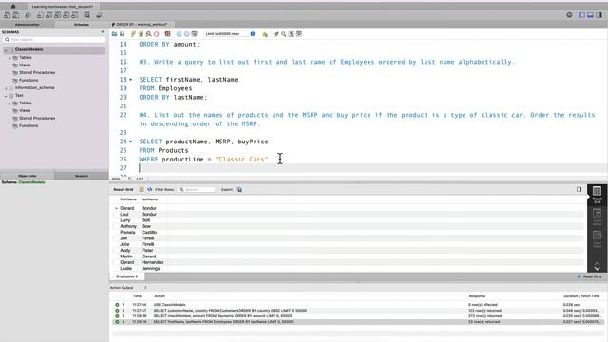Rollback the transaction
Image resolution: width=608 pixels, height=342 pixels.
tap(186, 34)
